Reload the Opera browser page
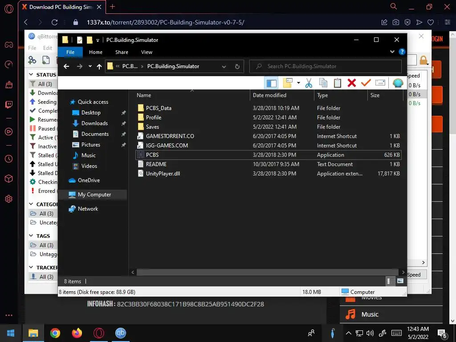The image size is (456, 342). tap(54, 22)
